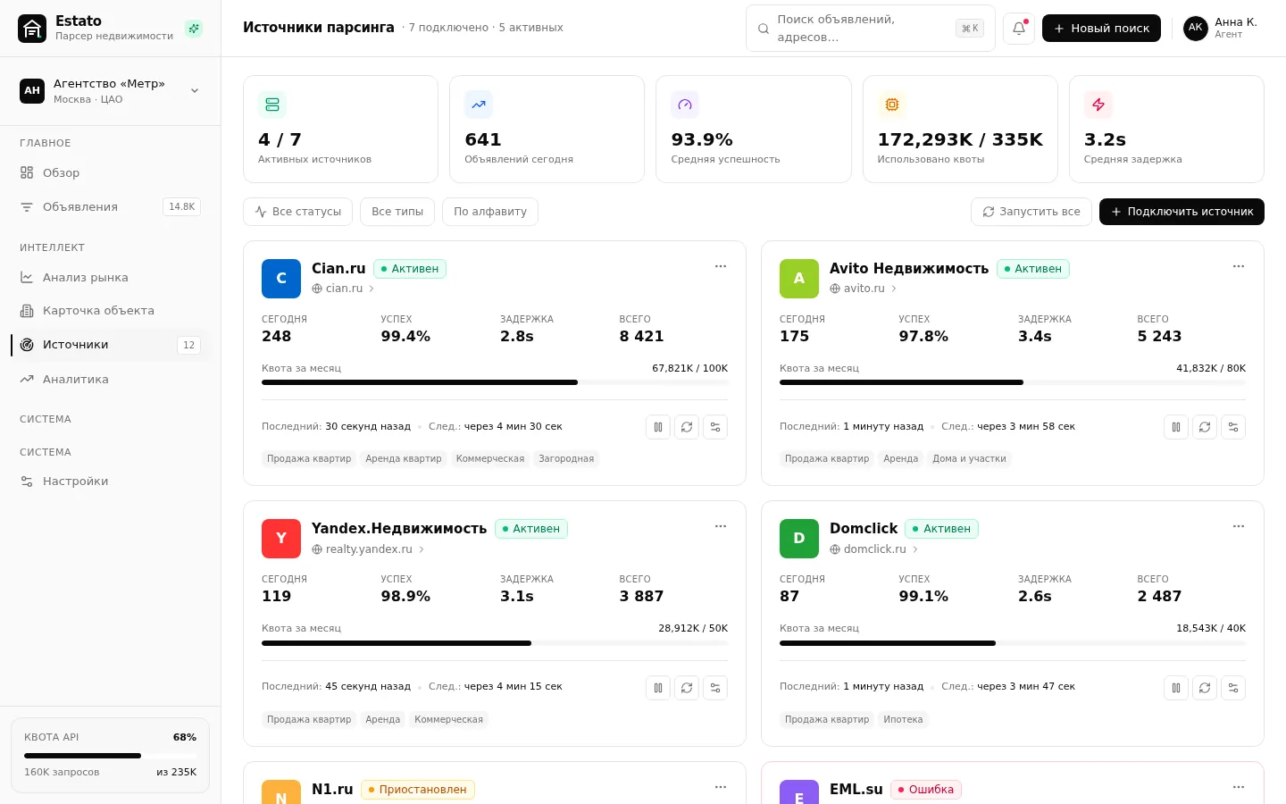
Task: Pause the Cian.ru source
Action: [x=658, y=427]
